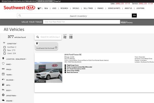154x103 pixels.
Task: Click the filter icon beside Condition
Action: click(x=4, y=43)
